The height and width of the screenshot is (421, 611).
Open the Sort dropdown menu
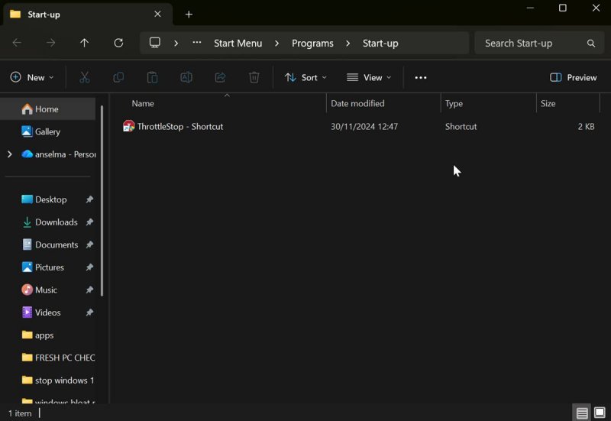[305, 78]
